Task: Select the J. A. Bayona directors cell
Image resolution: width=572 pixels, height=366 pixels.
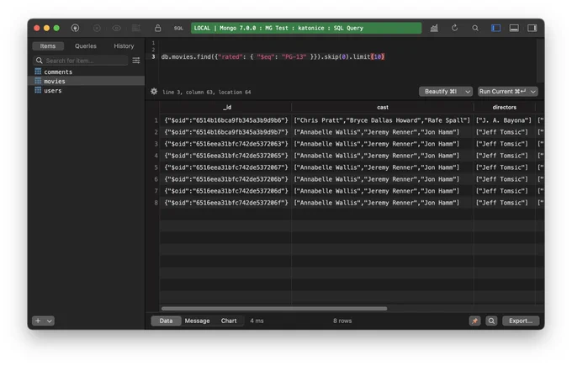Action: tap(504, 120)
